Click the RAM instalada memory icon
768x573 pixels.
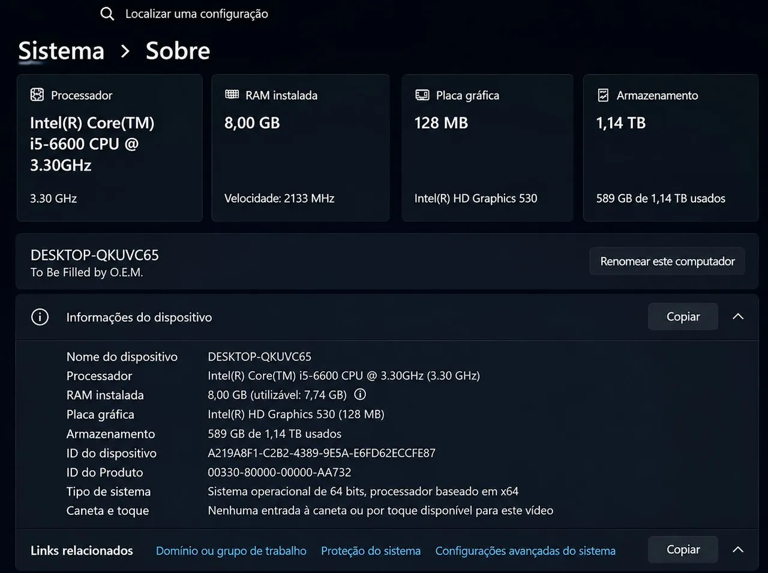tap(232, 94)
